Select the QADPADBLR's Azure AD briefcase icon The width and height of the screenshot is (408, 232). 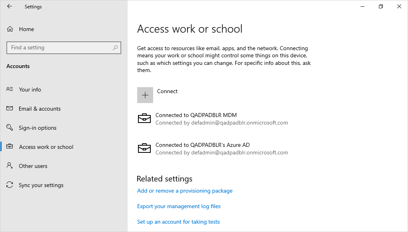(x=144, y=148)
